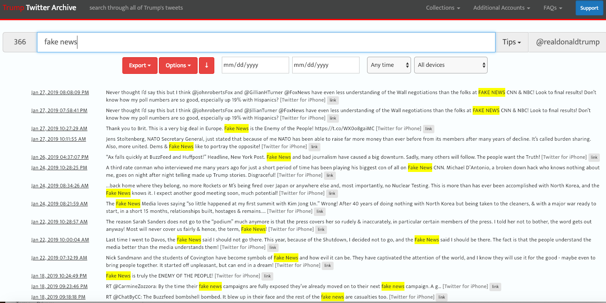This screenshot has width=606, height=303.
Task: Open the Export dropdown
Action: [140, 65]
